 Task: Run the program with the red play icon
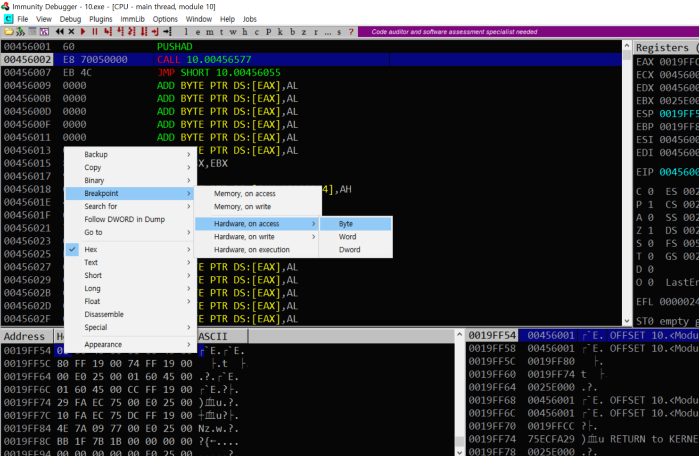pyautogui.click(x=83, y=32)
